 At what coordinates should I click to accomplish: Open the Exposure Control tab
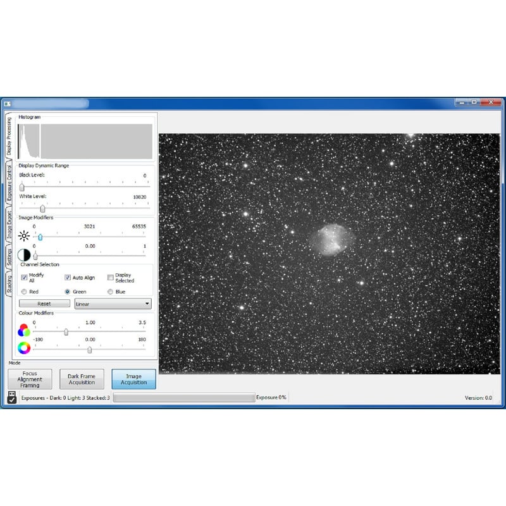click(9, 182)
